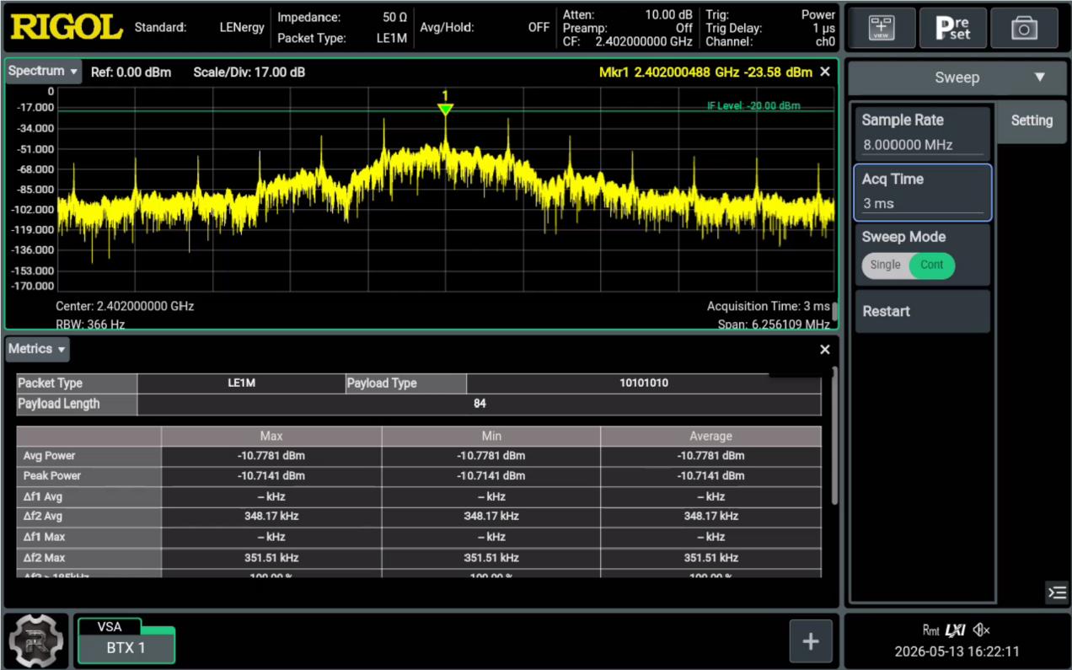Viewport: 1072px width, 670px height.
Task: Click the Trig Power setting
Action: point(770,14)
